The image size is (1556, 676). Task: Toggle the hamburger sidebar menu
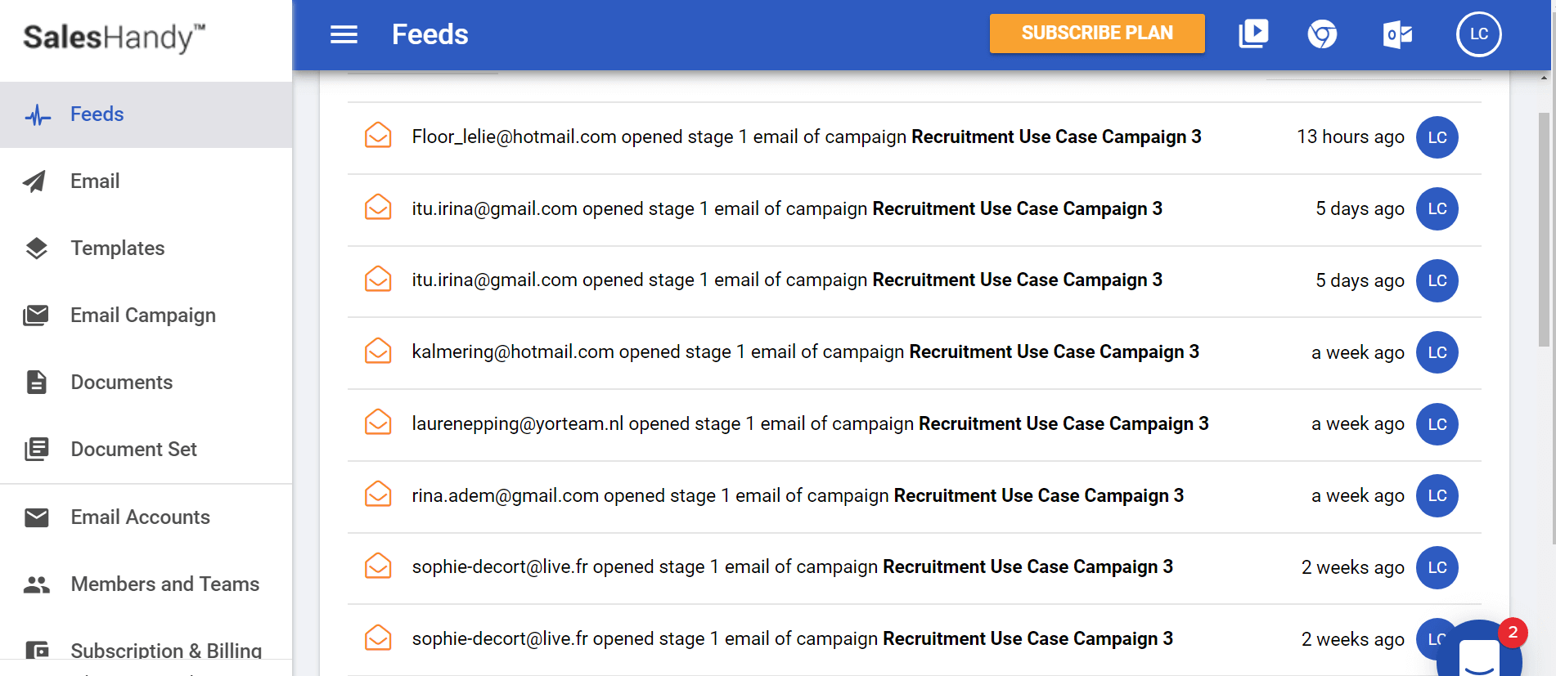coord(344,34)
